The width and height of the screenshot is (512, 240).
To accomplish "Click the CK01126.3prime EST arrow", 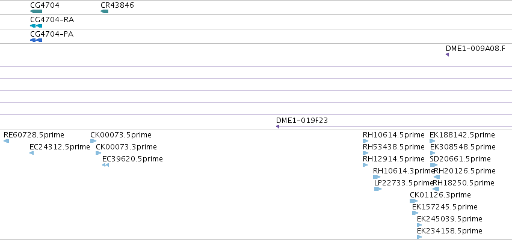I will coord(414,201).
